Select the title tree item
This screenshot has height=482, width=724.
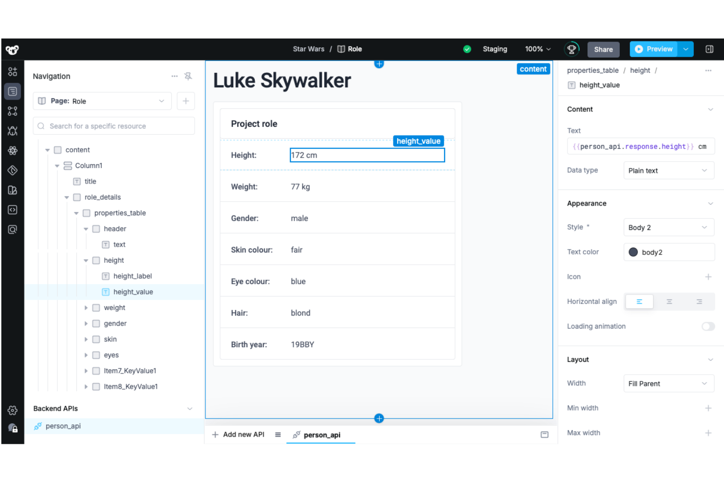pyautogui.click(x=90, y=181)
